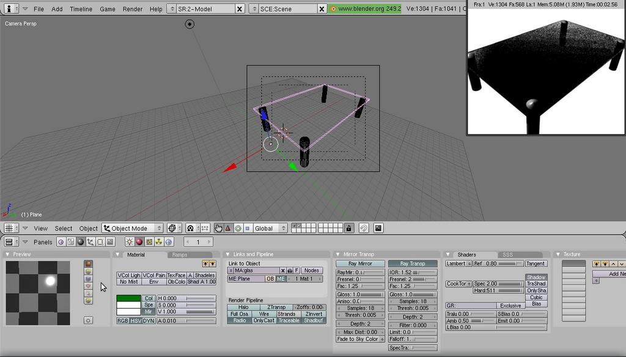Viewport: 626px width, 357px height.
Task: Select the Scene context image icon
Action: [110, 242]
